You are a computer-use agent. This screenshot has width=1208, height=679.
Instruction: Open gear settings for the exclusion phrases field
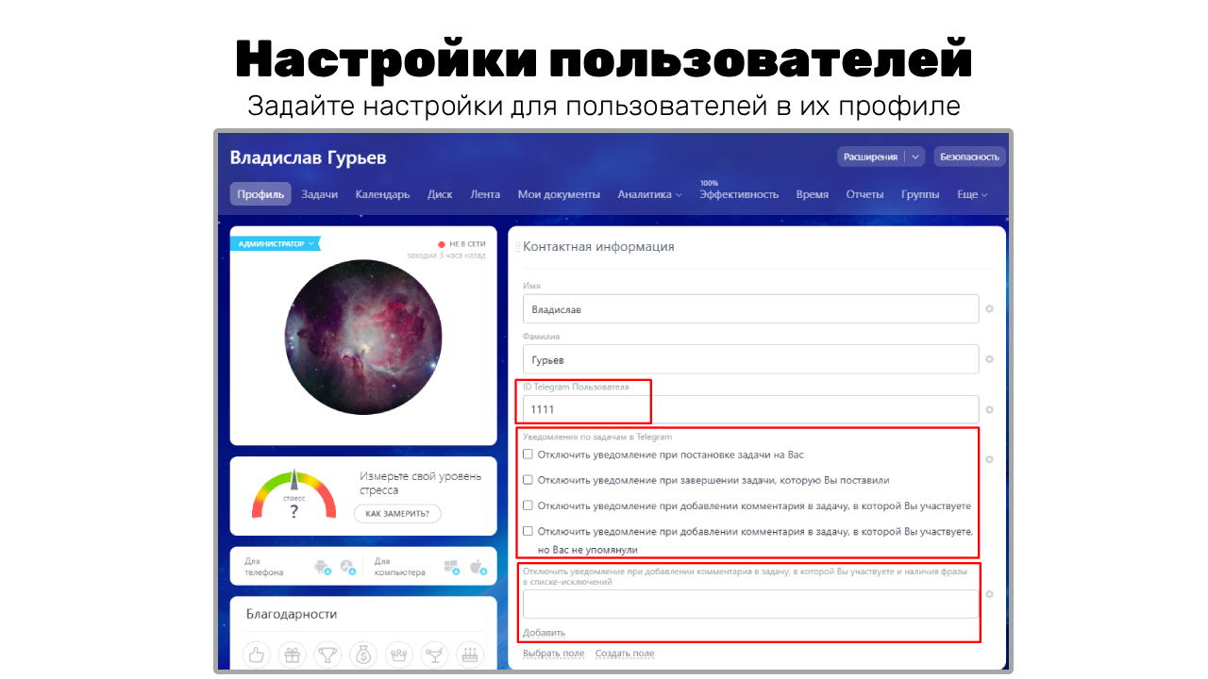[x=990, y=594]
